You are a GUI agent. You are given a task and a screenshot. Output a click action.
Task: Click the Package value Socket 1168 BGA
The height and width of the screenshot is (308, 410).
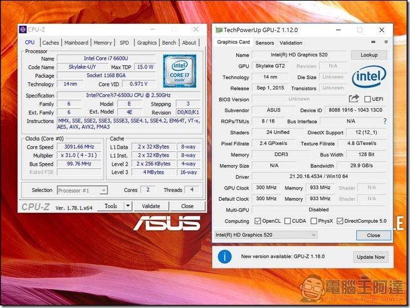pyautogui.click(x=106, y=75)
